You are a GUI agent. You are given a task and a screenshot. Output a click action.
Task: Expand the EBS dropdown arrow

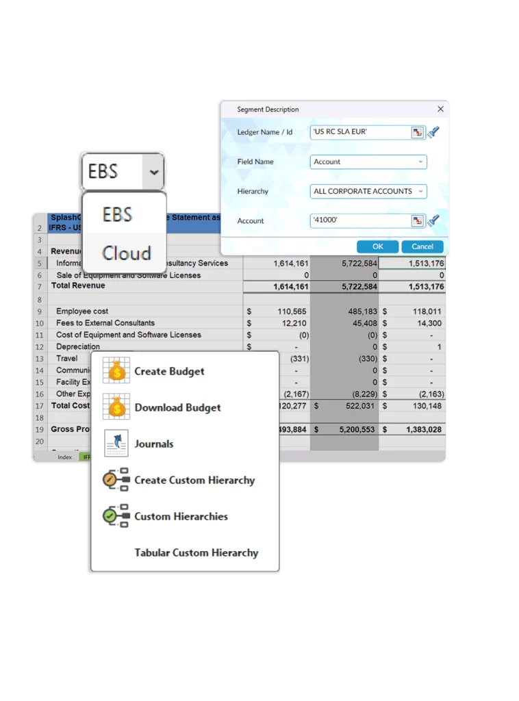154,172
